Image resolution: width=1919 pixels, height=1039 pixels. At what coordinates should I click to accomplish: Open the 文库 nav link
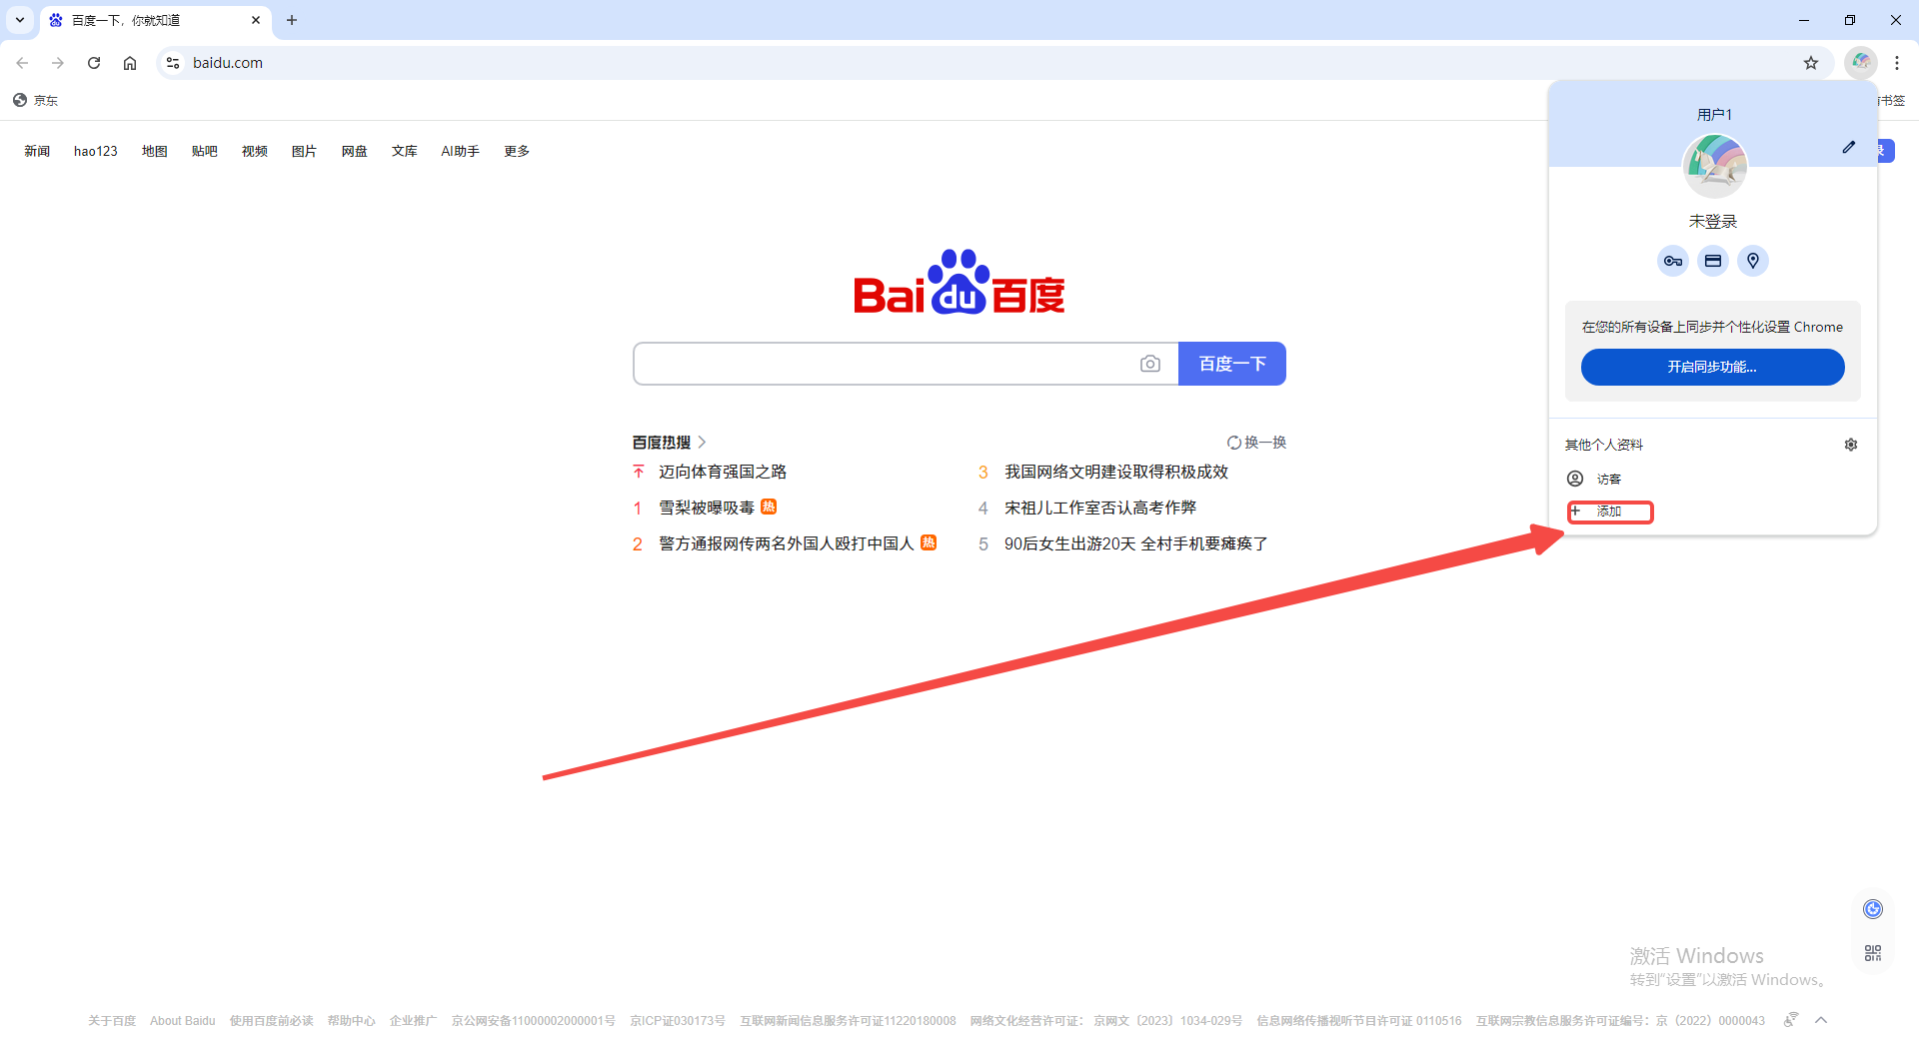coord(405,151)
